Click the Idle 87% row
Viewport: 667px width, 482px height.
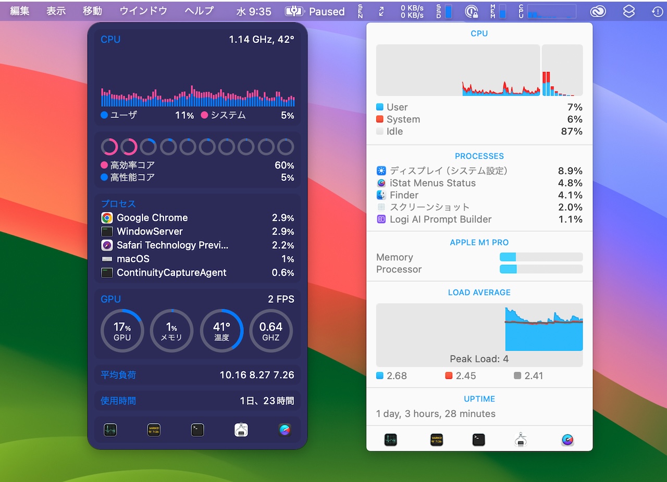[x=479, y=132]
